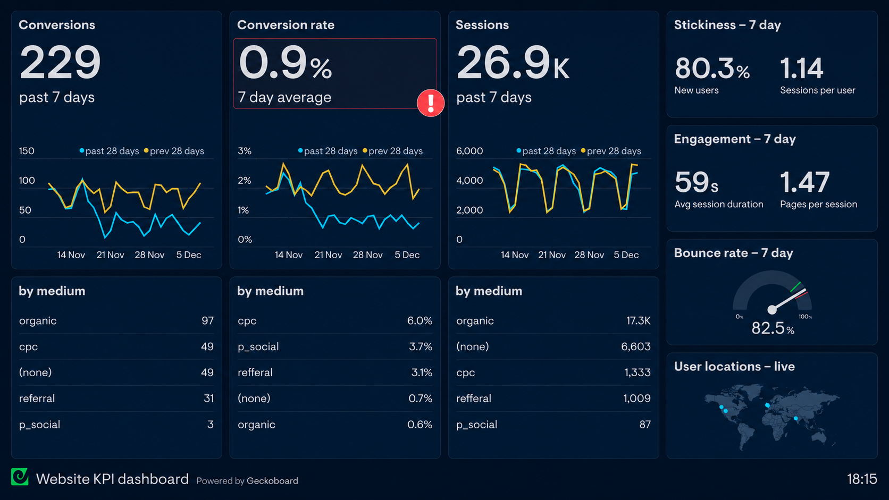Click the 80.3% New users figure
Image resolution: width=889 pixels, height=500 pixels.
pyautogui.click(x=712, y=69)
